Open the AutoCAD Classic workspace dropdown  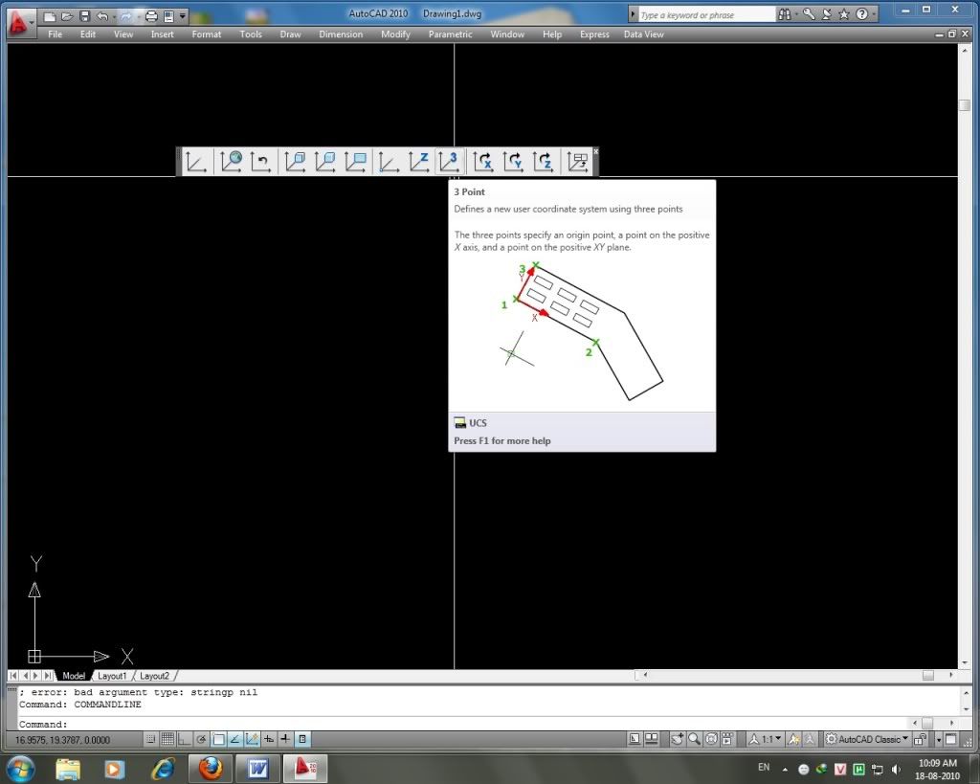(867, 739)
